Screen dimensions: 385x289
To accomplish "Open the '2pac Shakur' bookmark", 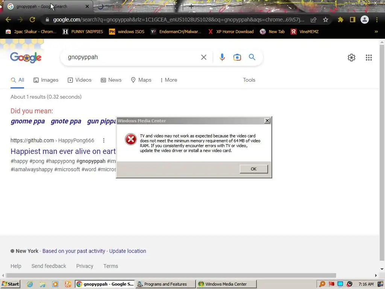I will click(31, 32).
